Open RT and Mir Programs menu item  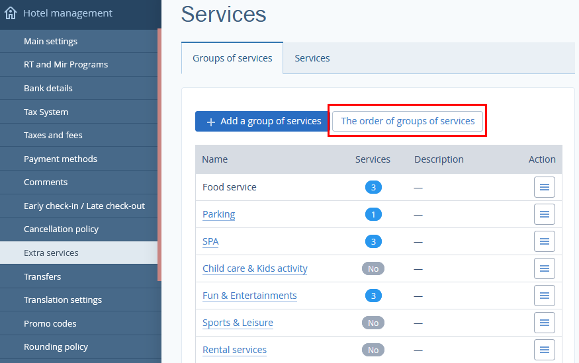79,65
